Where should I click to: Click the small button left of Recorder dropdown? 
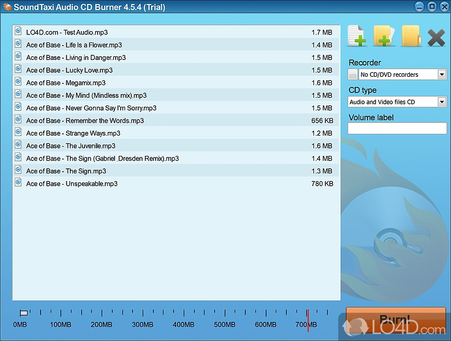(x=352, y=75)
